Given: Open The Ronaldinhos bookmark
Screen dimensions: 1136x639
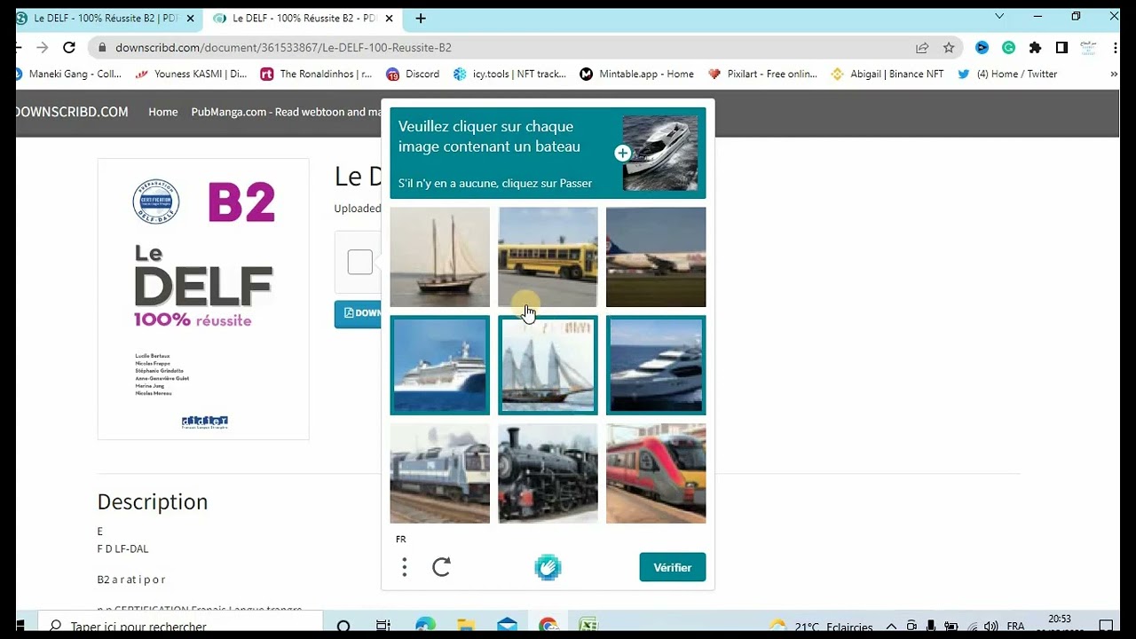Looking at the screenshot, I should (316, 75).
